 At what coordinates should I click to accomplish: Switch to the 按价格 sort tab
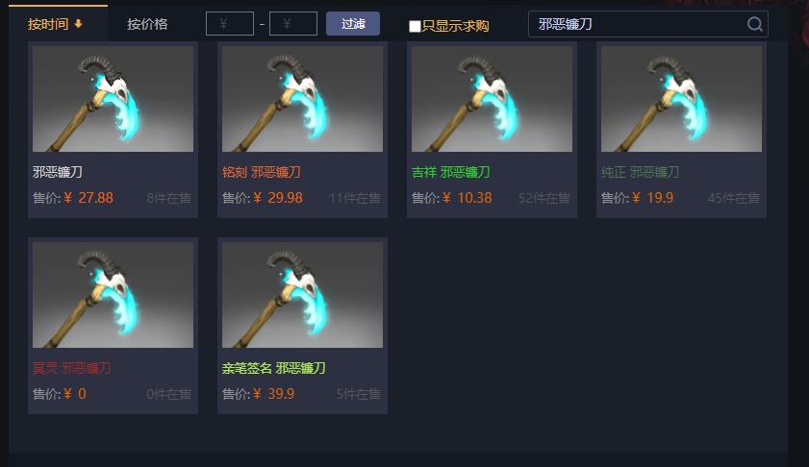(x=147, y=24)
